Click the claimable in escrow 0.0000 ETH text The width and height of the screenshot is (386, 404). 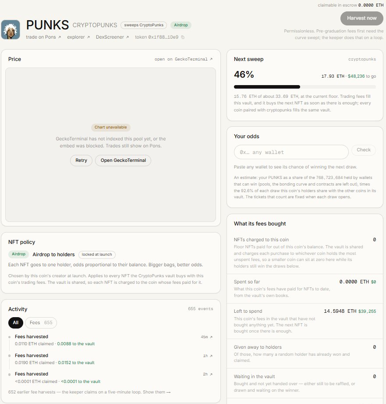click(351, 5)
